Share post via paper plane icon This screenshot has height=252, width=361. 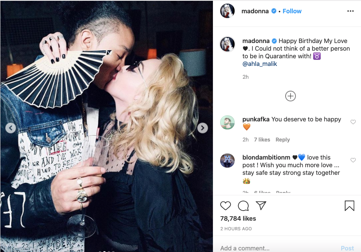point(261,205)
